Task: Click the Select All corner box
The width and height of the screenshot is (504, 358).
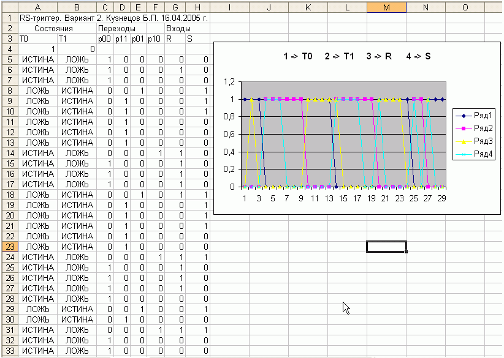Action: (x=9, y=7)
